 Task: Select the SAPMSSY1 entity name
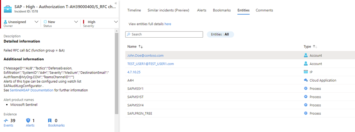(135, 88)
